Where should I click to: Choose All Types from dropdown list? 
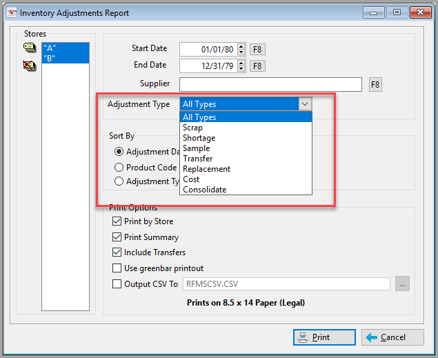pyautogui.click(x=246, y=117)
